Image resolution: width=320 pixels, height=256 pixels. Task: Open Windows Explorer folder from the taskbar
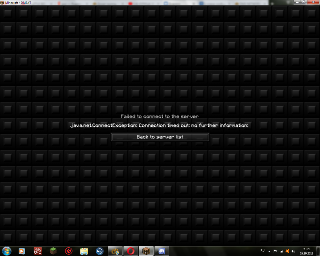[x=84, y=251]
